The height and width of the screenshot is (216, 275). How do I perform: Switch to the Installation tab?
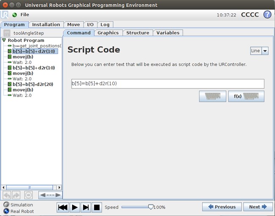click(46, 25)
